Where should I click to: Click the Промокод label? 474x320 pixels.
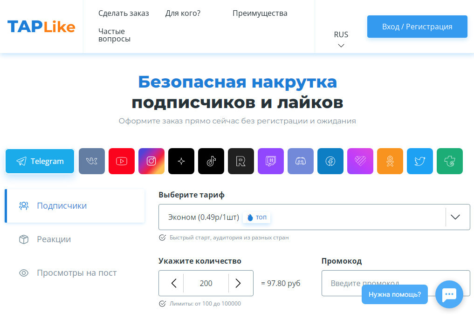point(342,261)
